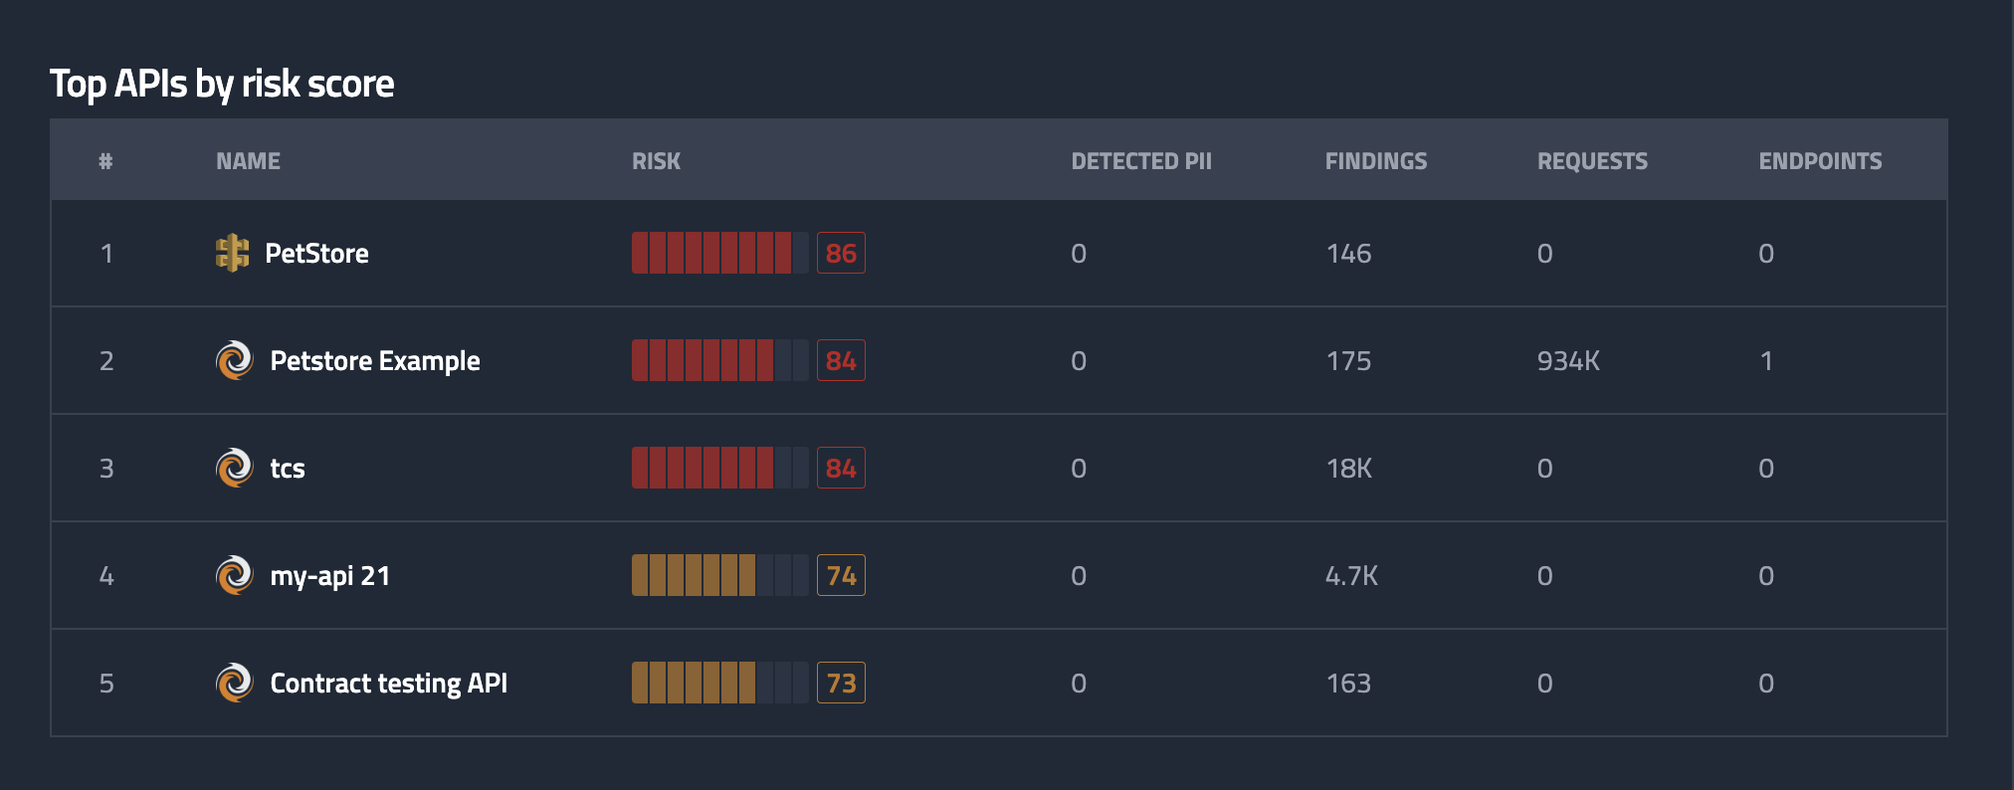Sort table by the RISK column header
This screenshot has width=2014, height=790.
(x=656, y=161)
